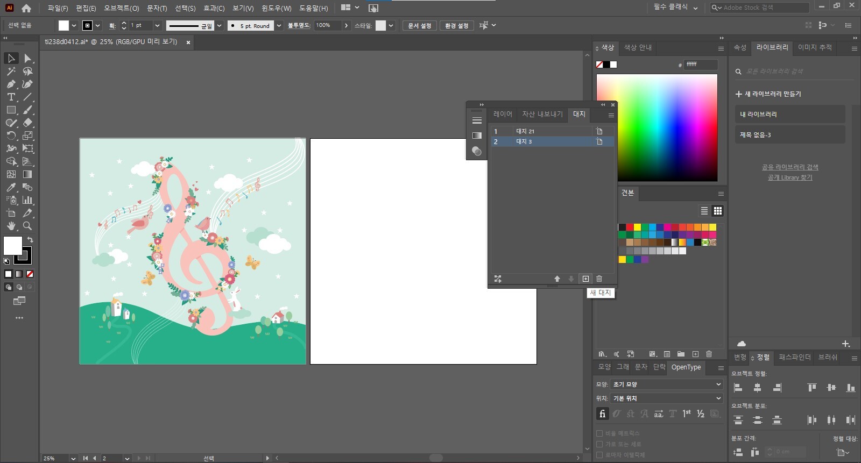The height and width of the screenshot is (463, 861).
Task: Pick the red swatch in swatches panel
Action: [630, 227]
